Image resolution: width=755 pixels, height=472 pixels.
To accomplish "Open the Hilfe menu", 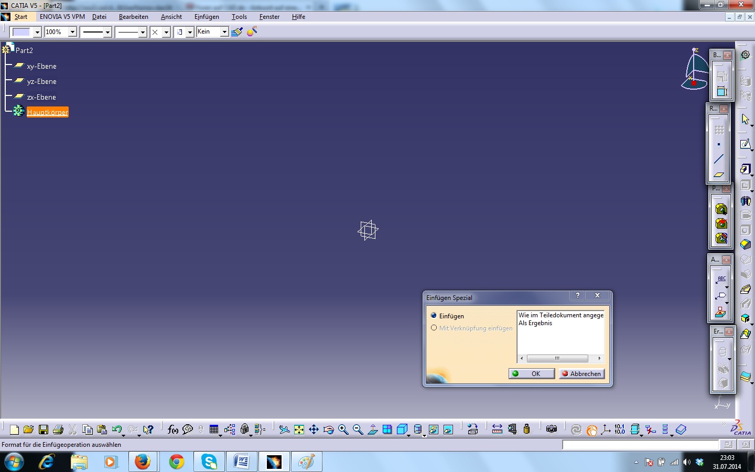I will tap(298, 17).
